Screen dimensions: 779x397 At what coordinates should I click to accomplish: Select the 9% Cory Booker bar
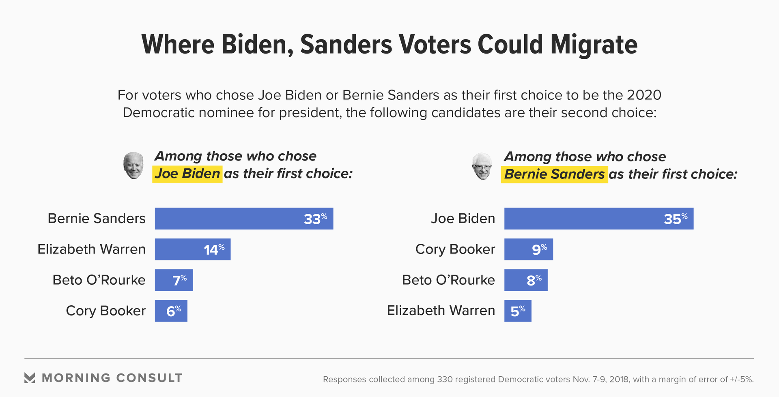(529, 249)
